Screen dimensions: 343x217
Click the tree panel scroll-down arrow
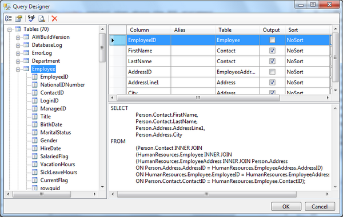point(102,187)
